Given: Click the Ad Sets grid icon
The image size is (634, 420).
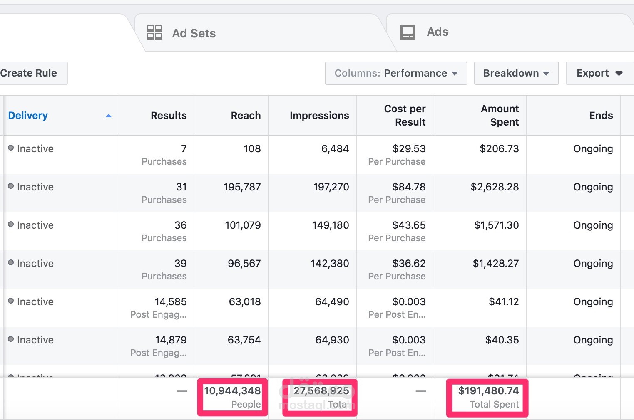Looking at the screenshot, I should 154,32.
